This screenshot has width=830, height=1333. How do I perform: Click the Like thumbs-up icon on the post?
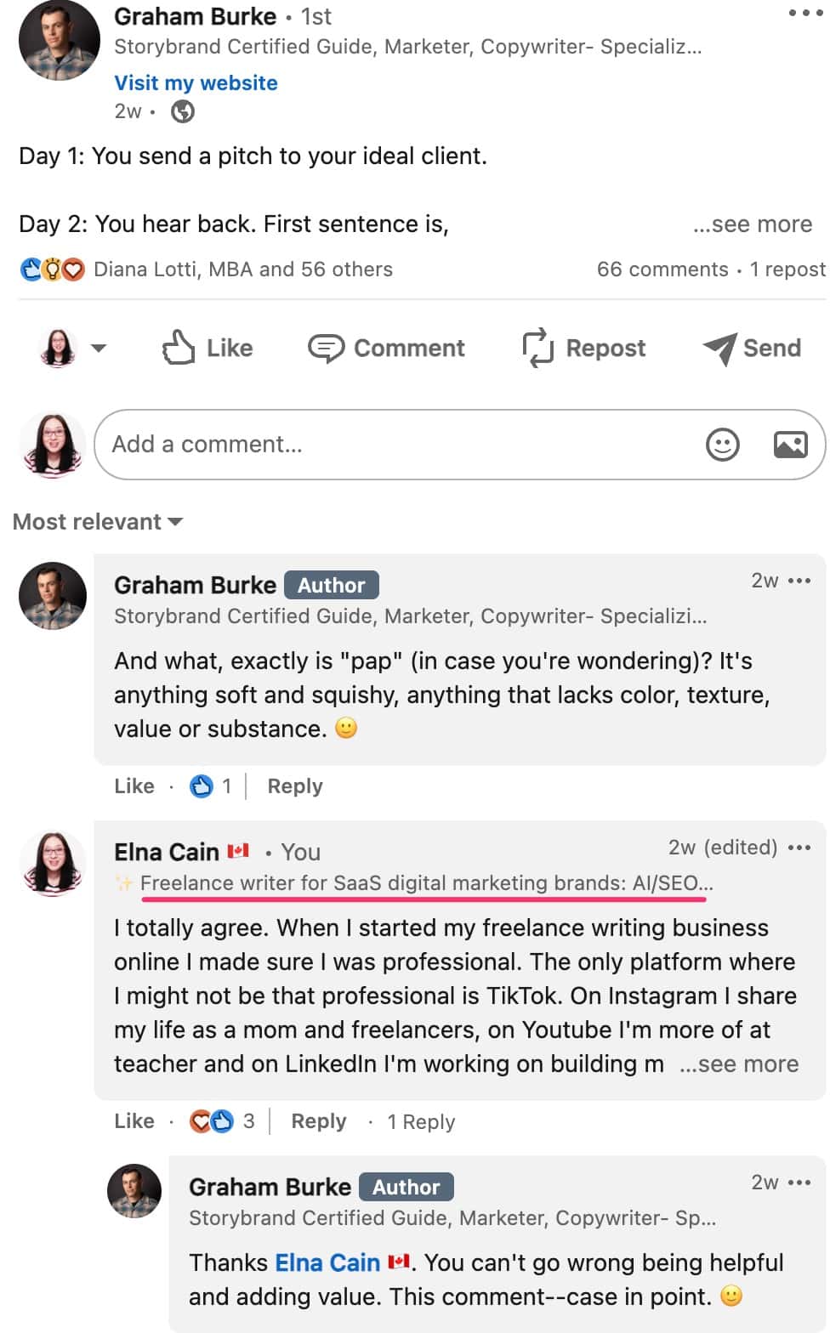coord(179,347)
